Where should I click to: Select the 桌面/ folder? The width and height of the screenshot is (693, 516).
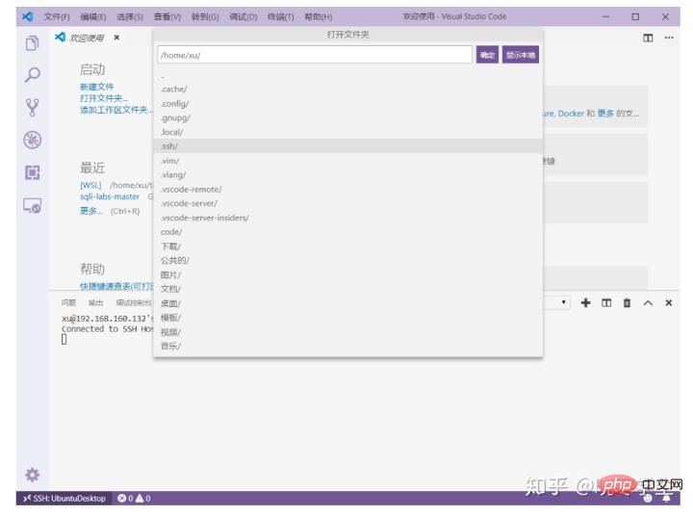tap(348, 303)
